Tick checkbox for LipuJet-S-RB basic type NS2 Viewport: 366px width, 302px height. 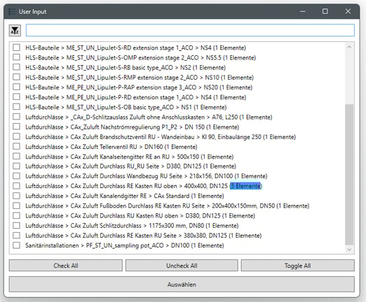(16, 67)
